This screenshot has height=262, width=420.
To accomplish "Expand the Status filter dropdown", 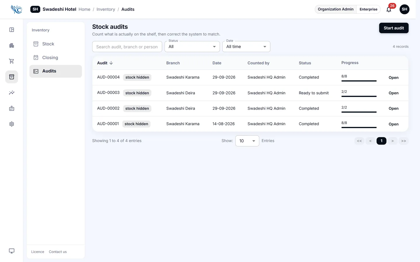I will pos(192,47).
